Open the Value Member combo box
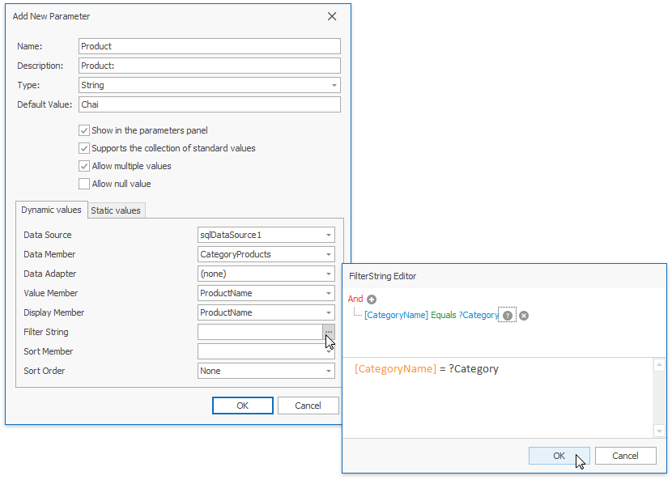The image size is (672, 480). (329, 293)
